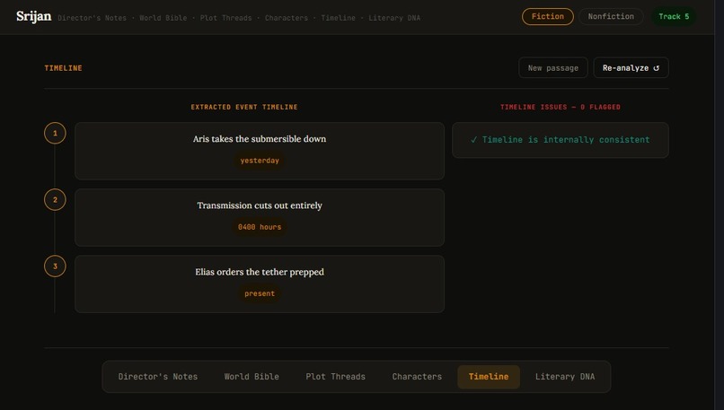724x410 pixels.
Task: Open Plot Threads in top navigation
Action: point(225,18)
